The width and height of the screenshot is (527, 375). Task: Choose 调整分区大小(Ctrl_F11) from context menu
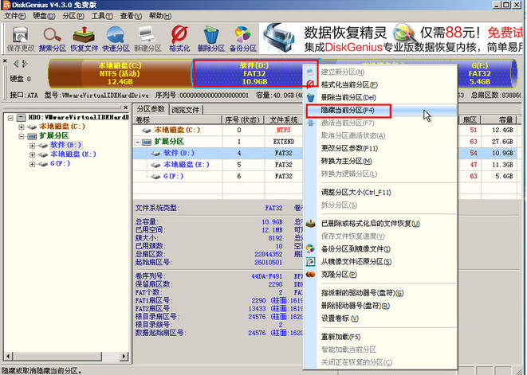tap(380, 193)
